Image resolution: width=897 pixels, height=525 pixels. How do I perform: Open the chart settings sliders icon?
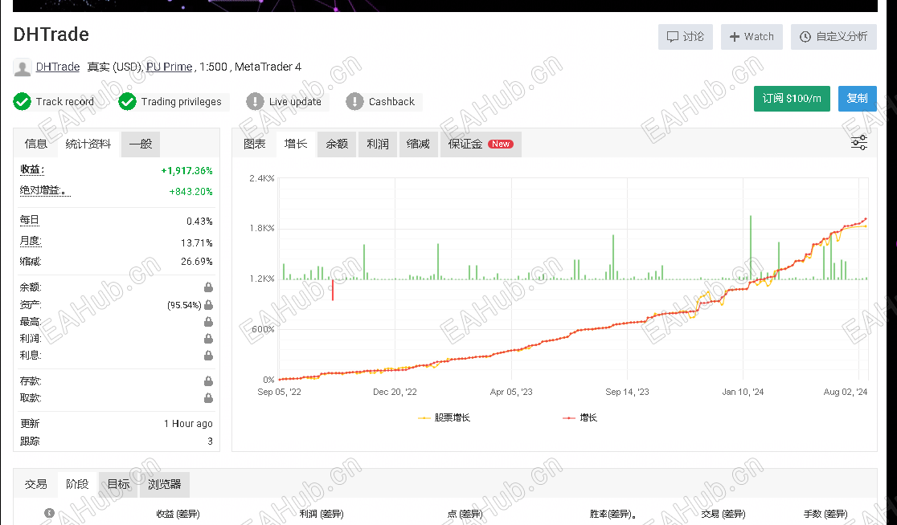pyautogui.click(x=858, y=143)
